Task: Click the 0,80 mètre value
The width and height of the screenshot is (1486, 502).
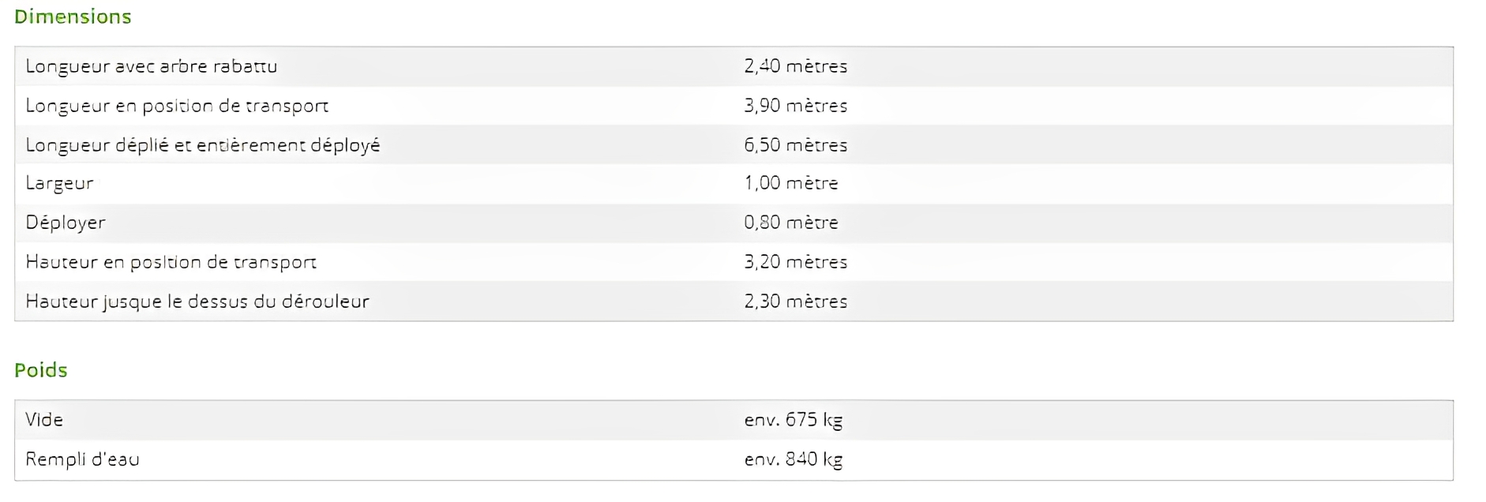Action: (790, 223)
